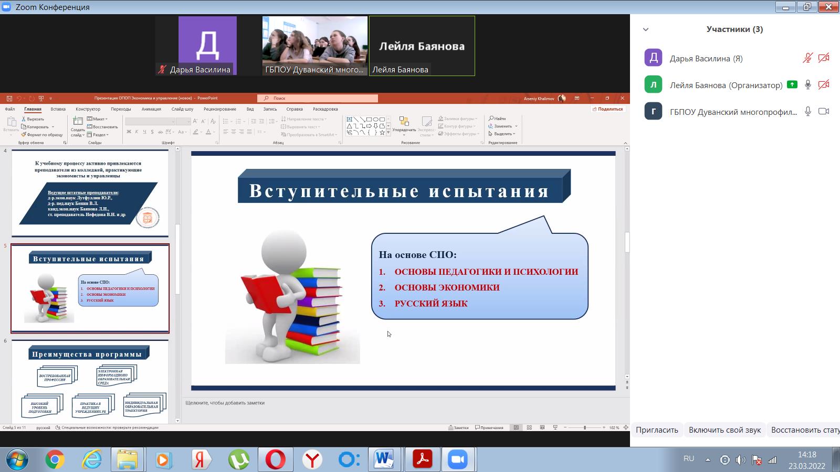
Task: Open the Макет layout dropdown
Action: (98, 119)
